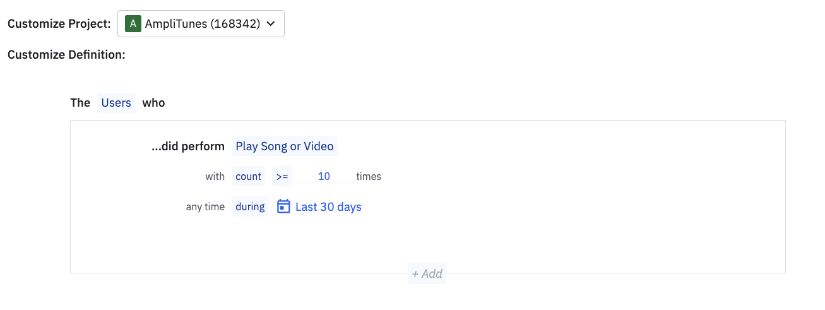Viewport: 825px width, 310px height.
Task: Click the word The before Users
Action: point(80,102)
